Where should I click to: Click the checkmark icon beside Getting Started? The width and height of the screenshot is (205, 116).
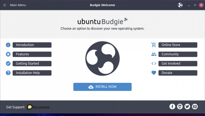[x=8, y=63]
